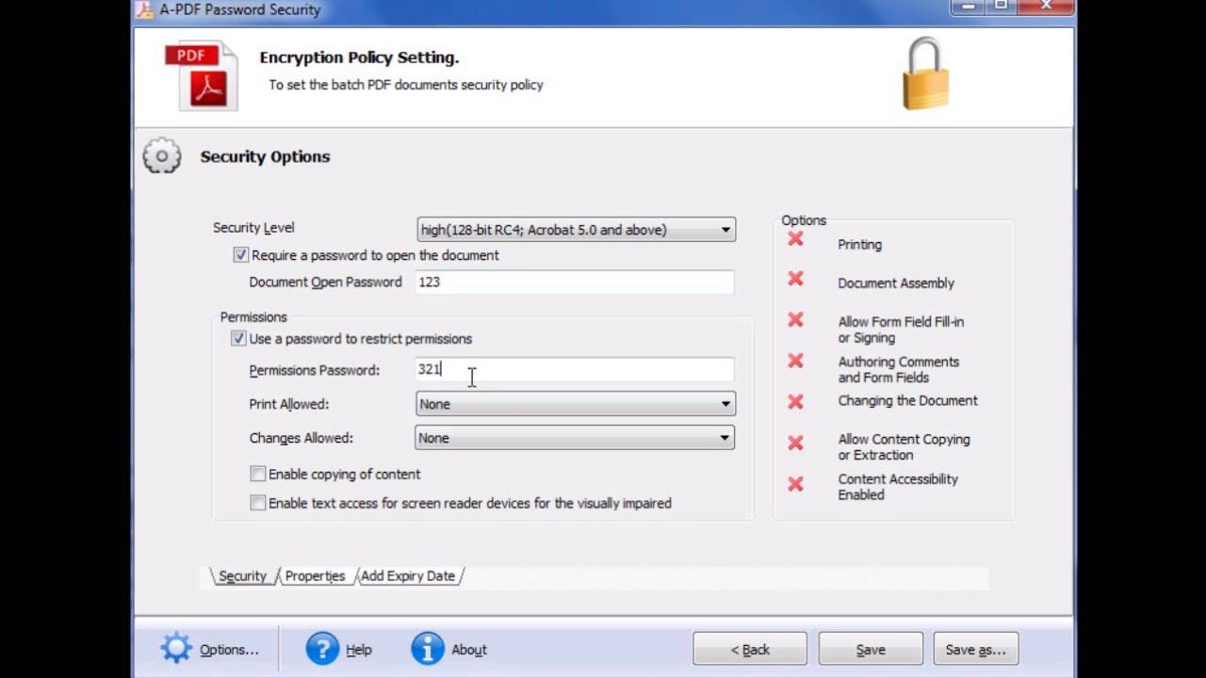Open the Security Level dropdown
This screenshot has width=1206, height=678.
[576, 230]
